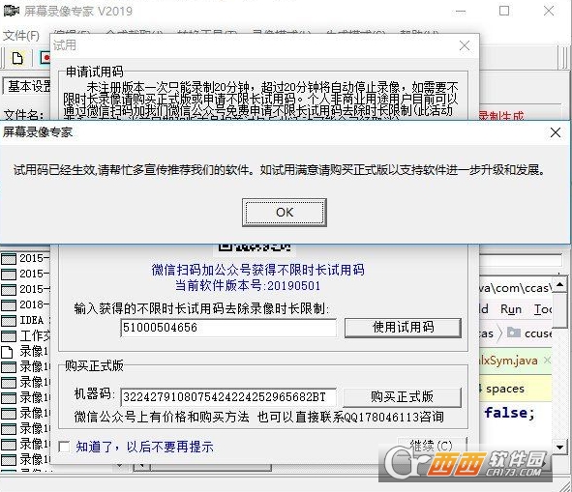572x492 pixels.
Task: Select the IDEA item in file list
Action: (x=25, y=320)
